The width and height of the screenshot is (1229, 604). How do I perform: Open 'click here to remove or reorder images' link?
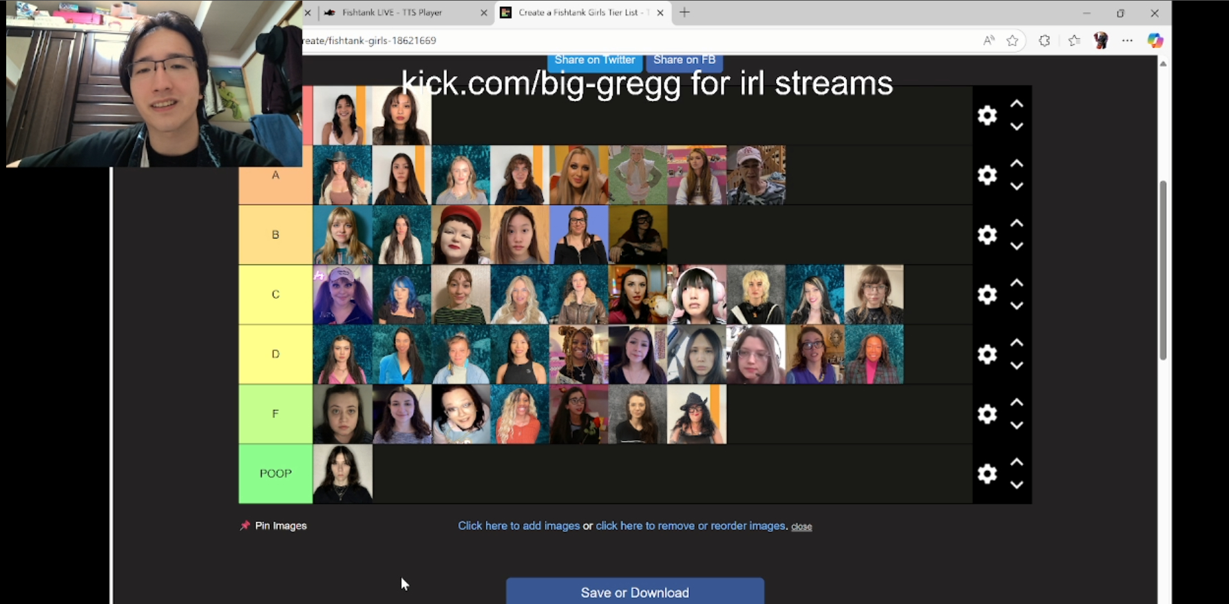(x=691, y=525)
